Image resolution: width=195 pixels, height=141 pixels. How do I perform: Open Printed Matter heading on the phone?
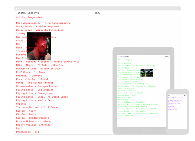coord(173,98)
